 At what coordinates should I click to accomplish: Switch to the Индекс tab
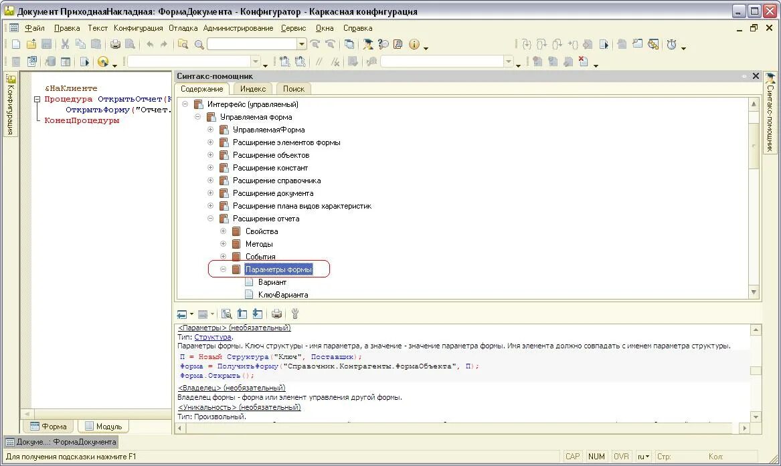pyautogui.click(x=253, y=89)
